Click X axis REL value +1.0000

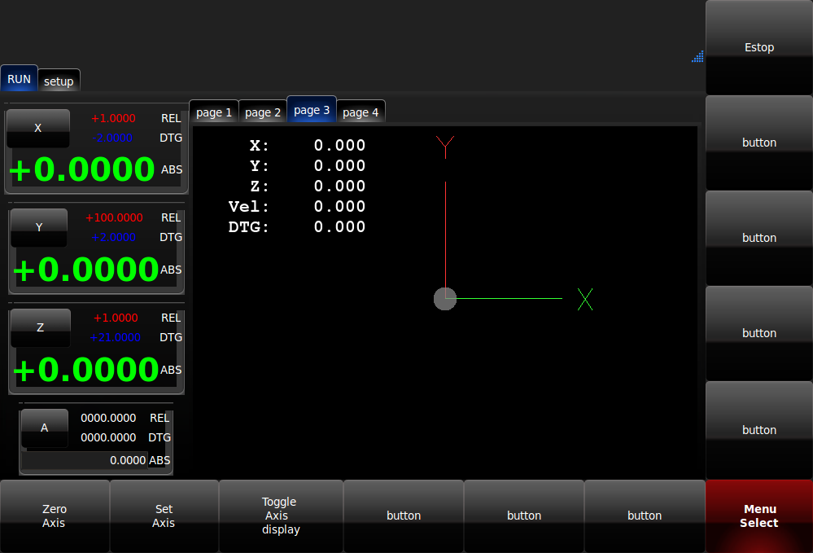click(113, 118)
